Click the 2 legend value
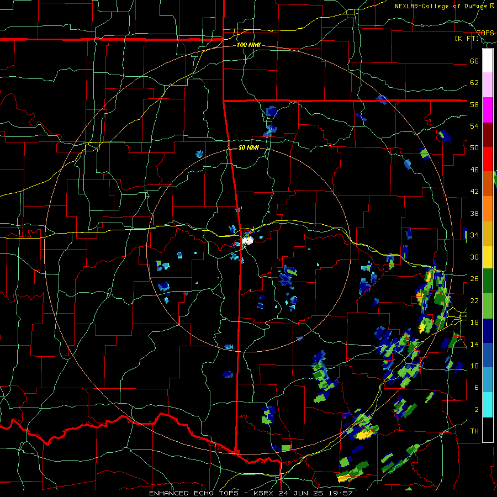Screen dimensions: 497x497 tap(477, 410)
